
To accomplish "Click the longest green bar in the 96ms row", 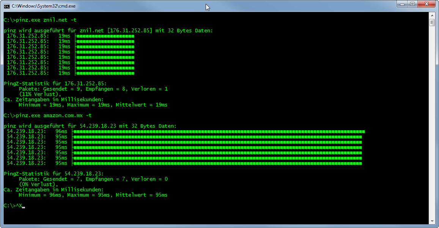I will click(219, 131).
